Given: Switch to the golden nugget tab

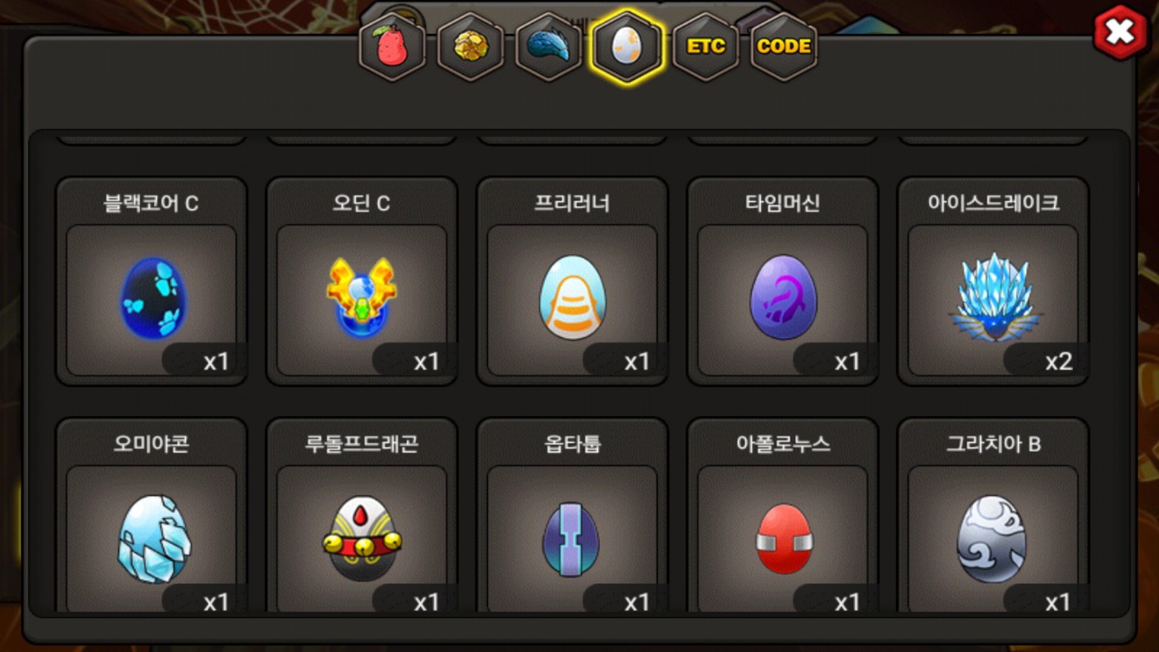Looking at the screenshot, I should click(471, 46).
